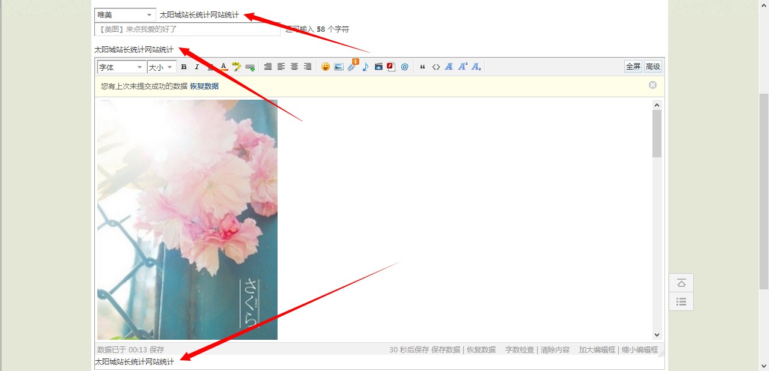Open the font color picker
Viewport: 769px width, 371px height.
coord(223,67)
